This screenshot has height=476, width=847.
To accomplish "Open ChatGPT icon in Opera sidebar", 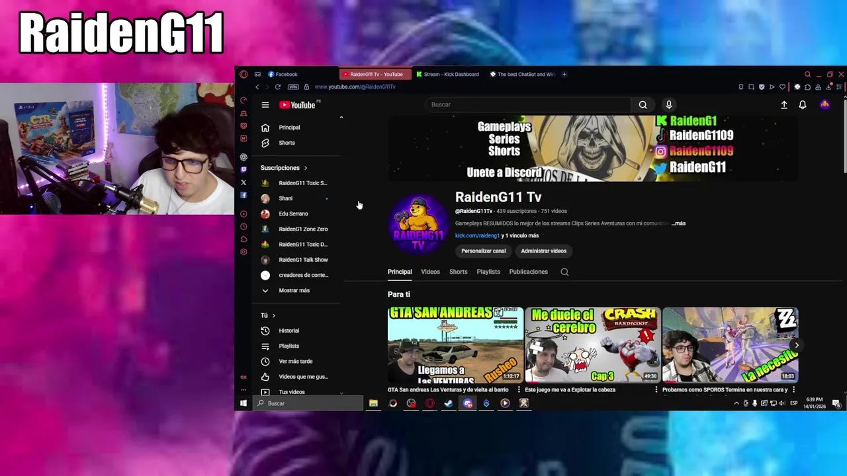I will 244,157.
